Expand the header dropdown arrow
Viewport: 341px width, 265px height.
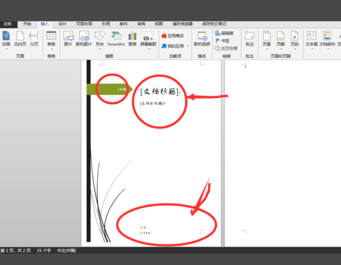tap(267, 49)
